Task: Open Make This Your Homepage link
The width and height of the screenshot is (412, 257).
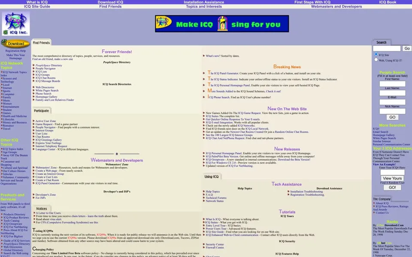Action: pyautogui.click(x=15, y=57)
